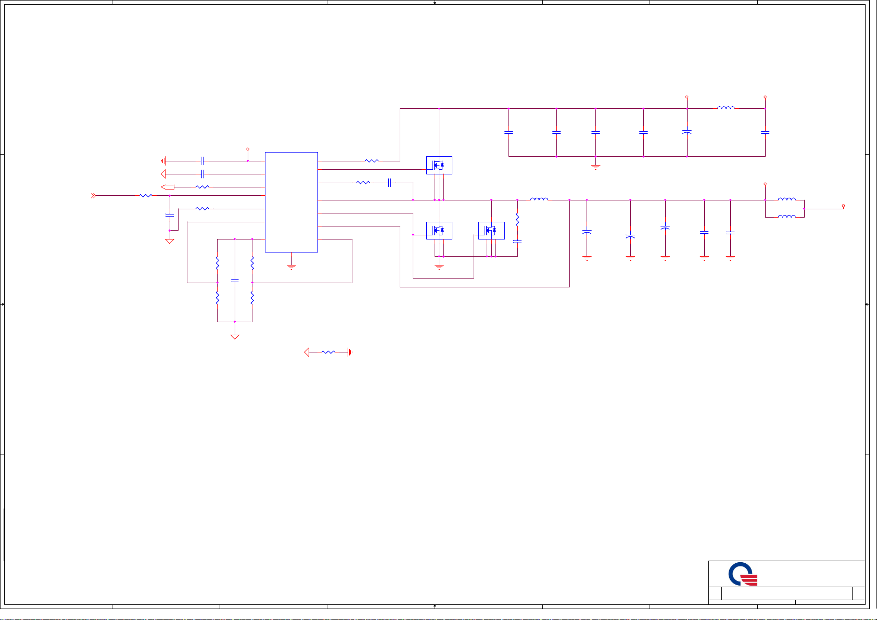
Task: Click the capacitor connected to the chassis ground symbol
Action: click(x=202, y=161)
